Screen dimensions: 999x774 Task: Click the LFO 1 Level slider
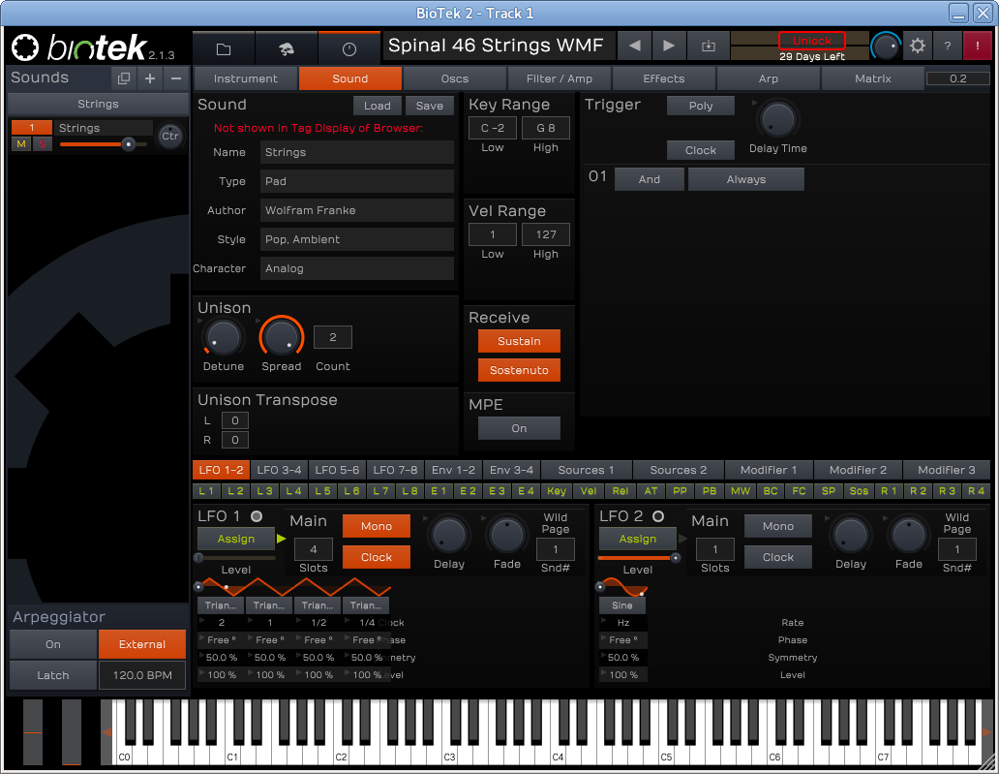(x=237, y=558)
